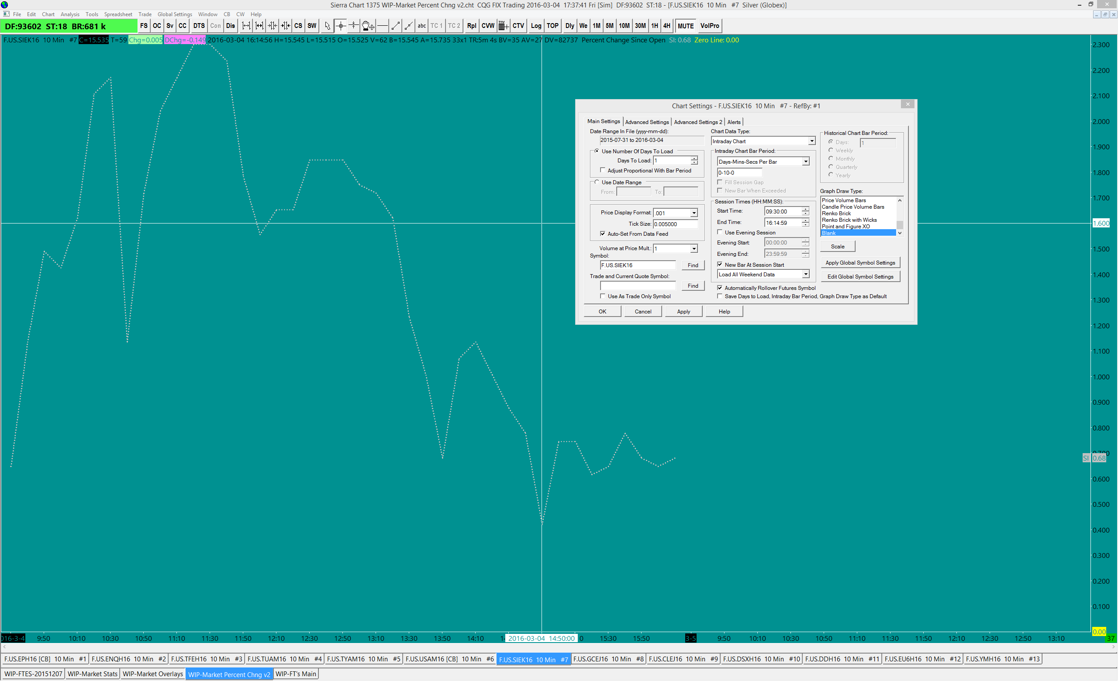Click the trade window grid icon
The image size is (1118, 681).
click(x=503, y=26)
